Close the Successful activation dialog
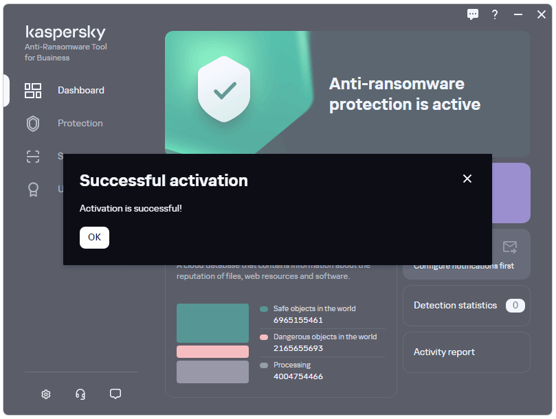The image size is (556, 419). tap(467, 179)
